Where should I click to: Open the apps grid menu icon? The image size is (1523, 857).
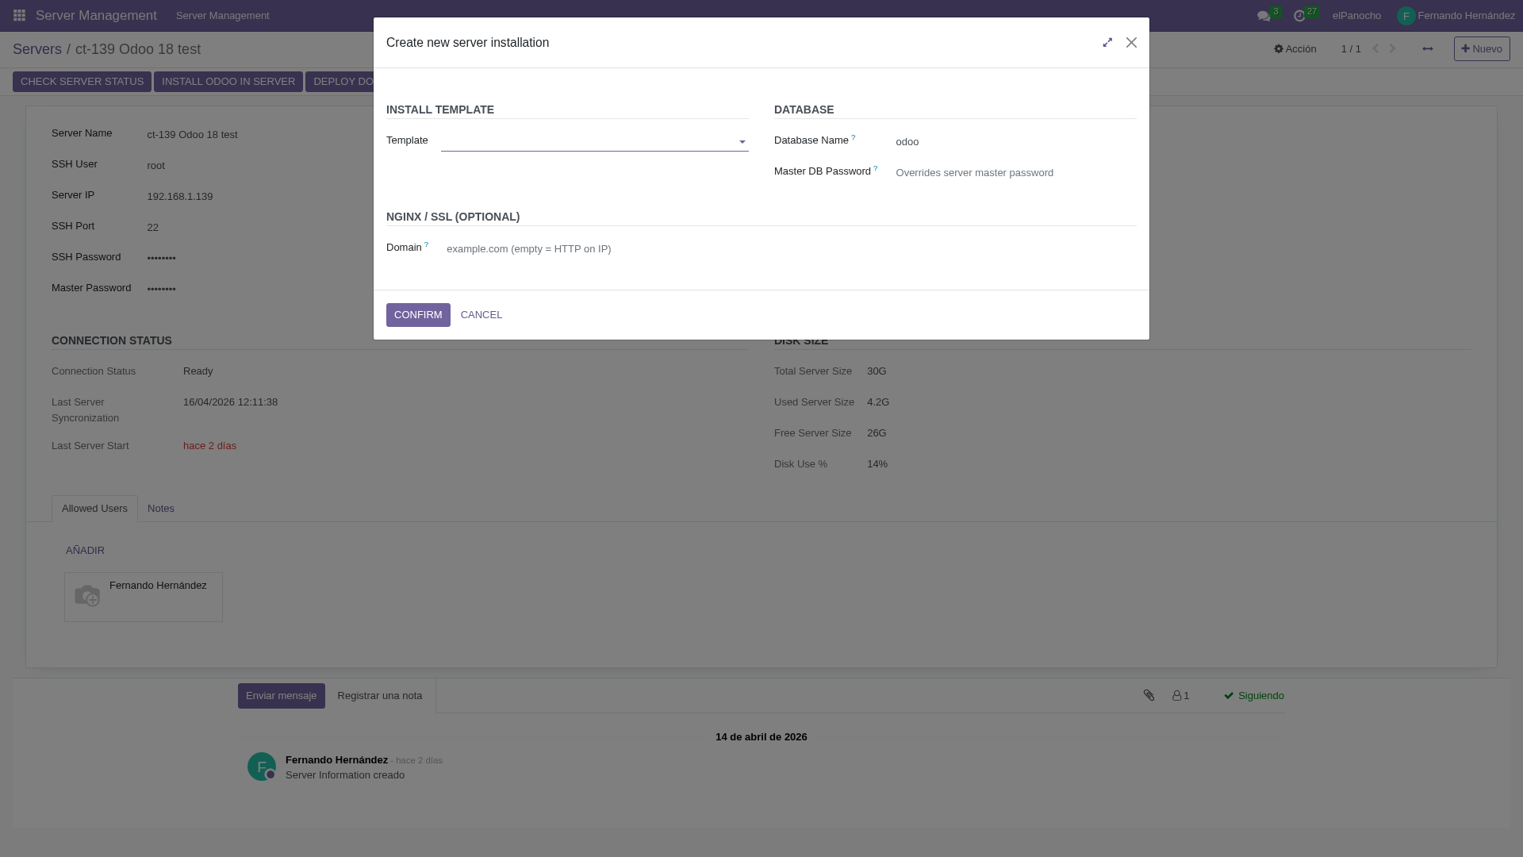pos(19,16)
